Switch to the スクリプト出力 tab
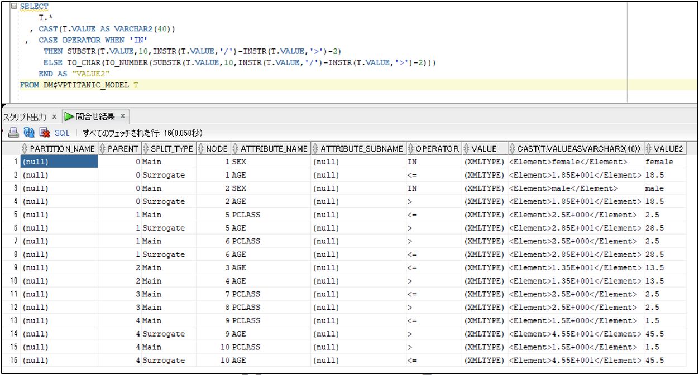Screen dimensions: 699x375 click(25, 117)
